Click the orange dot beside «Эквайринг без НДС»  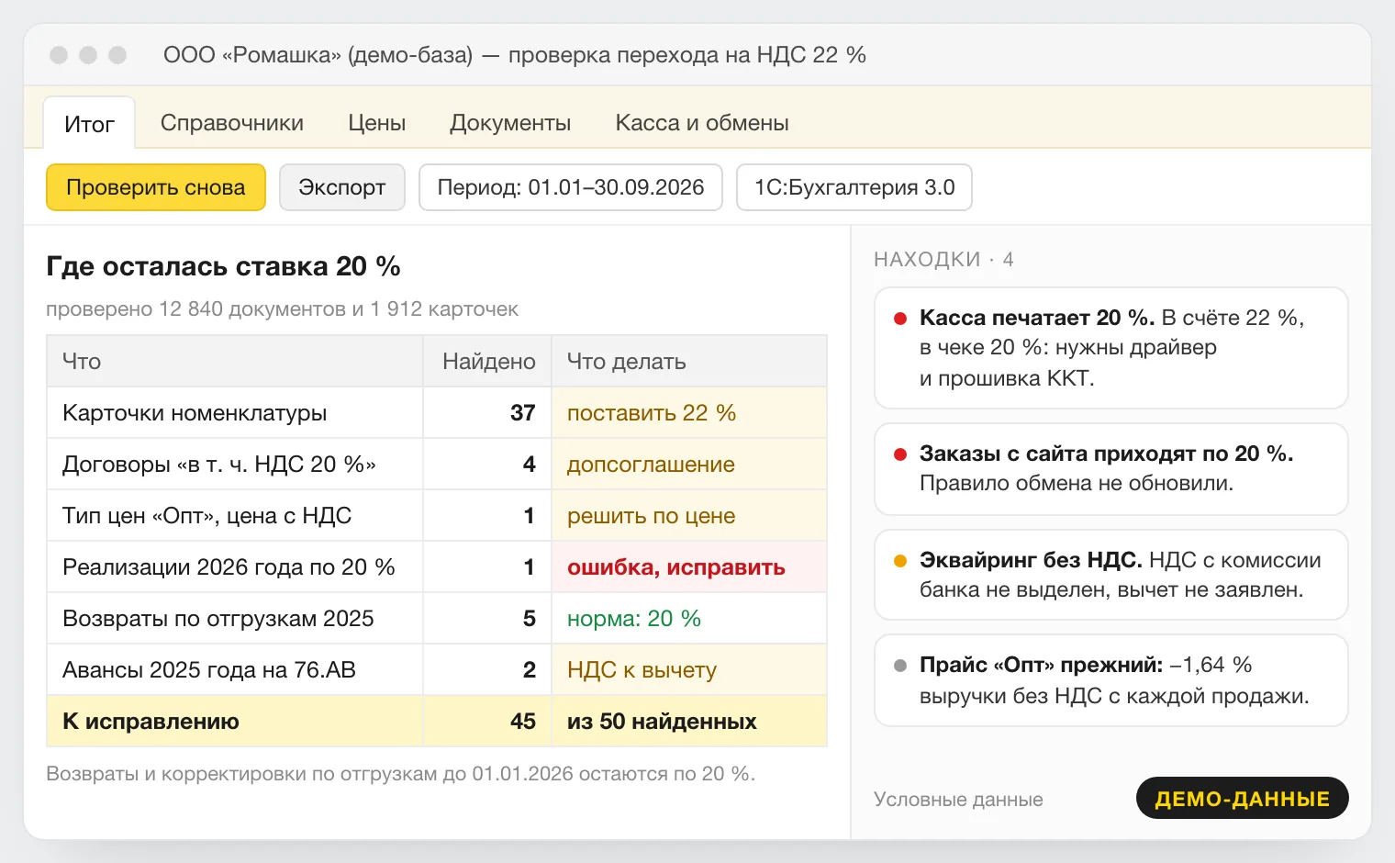[x=900, y=561]
